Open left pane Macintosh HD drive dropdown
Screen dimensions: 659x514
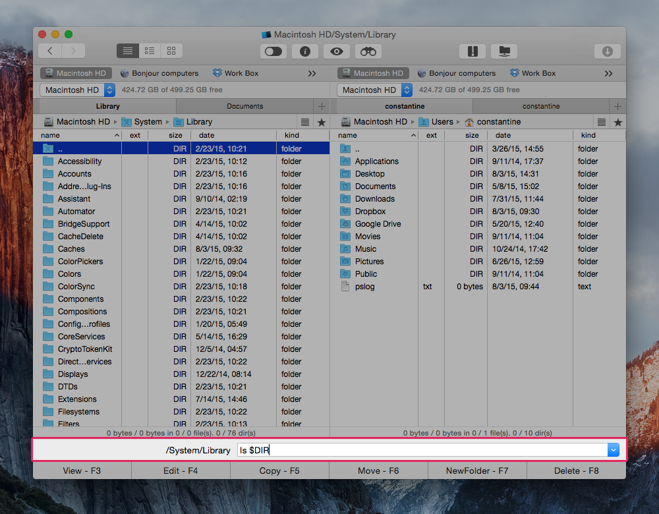point(77,90)
